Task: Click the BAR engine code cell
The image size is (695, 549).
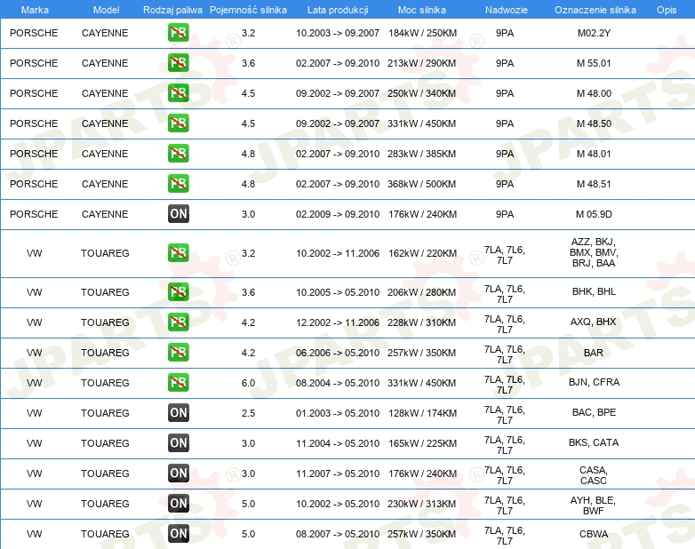Action: (x=594, y=353)
